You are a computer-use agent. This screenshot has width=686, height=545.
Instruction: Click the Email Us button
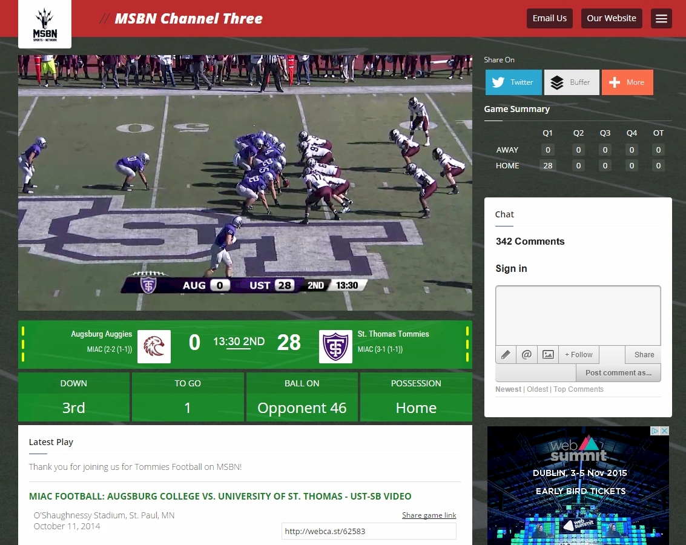tap(549, 18)
